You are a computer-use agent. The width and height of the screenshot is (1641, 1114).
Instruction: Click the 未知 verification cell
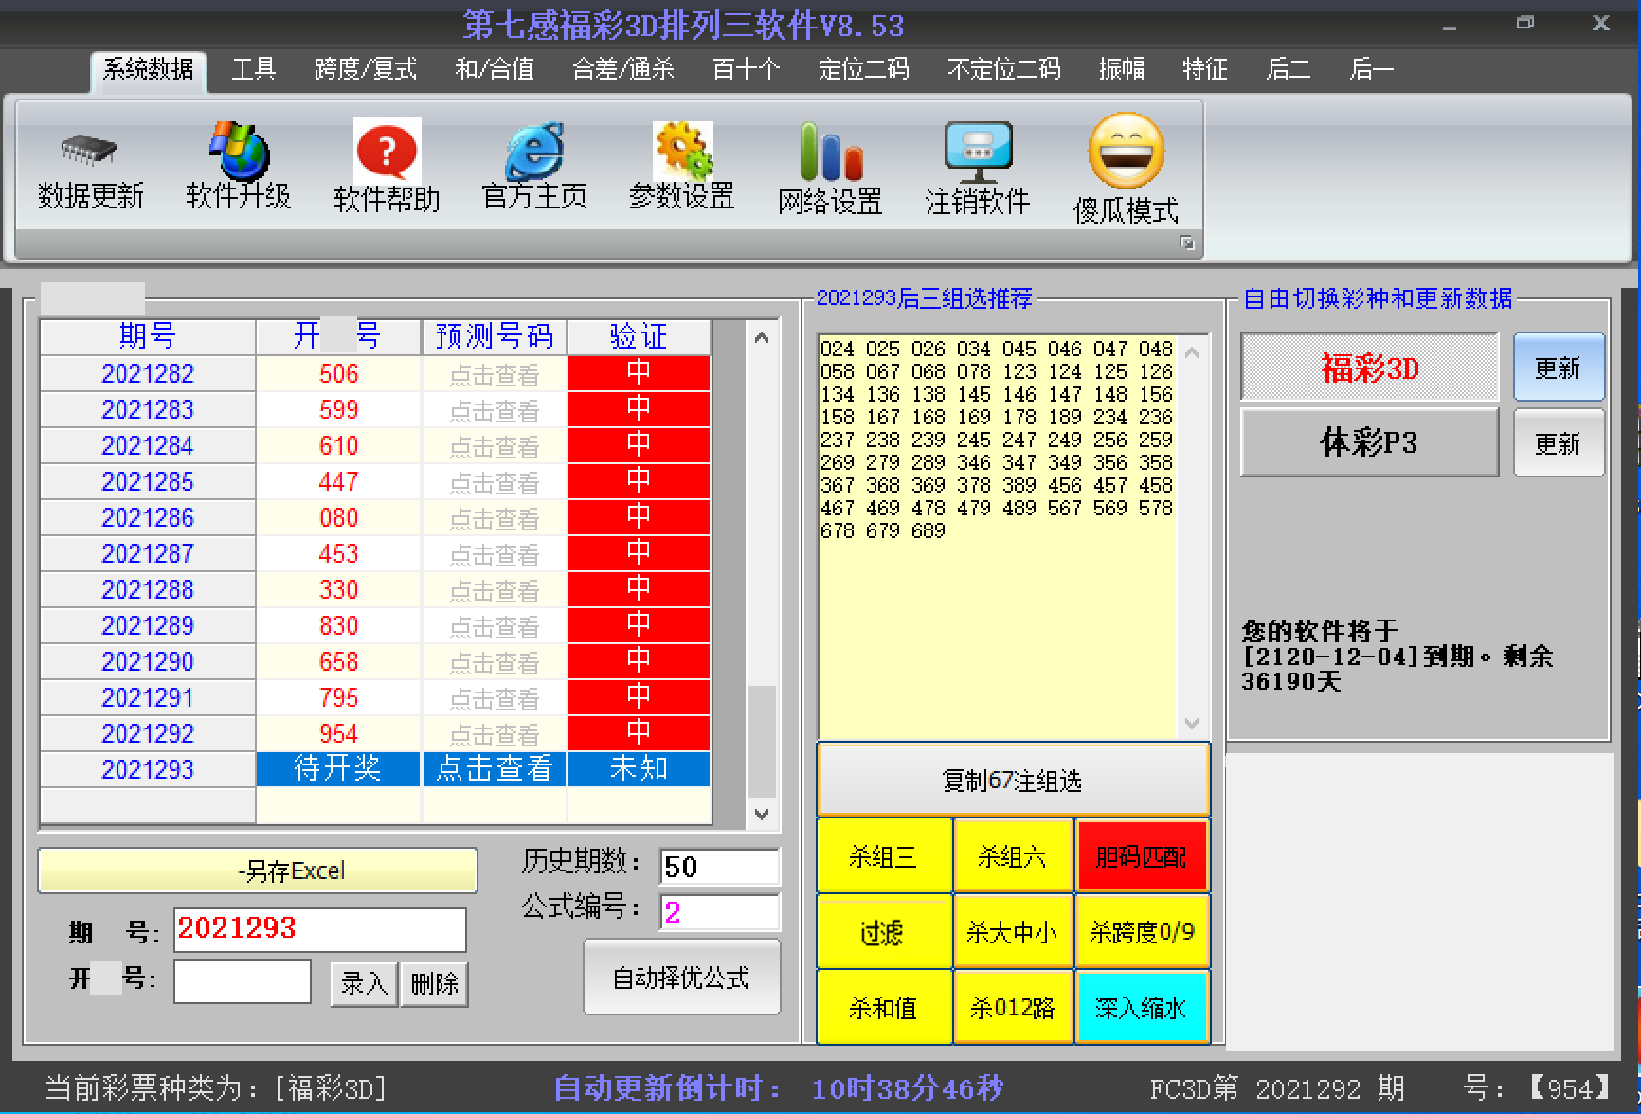pyautogui.click(x=639, y=768)
